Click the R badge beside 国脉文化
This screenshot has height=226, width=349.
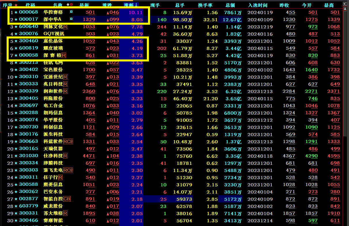pyautogui.click(x=65, y=27)
